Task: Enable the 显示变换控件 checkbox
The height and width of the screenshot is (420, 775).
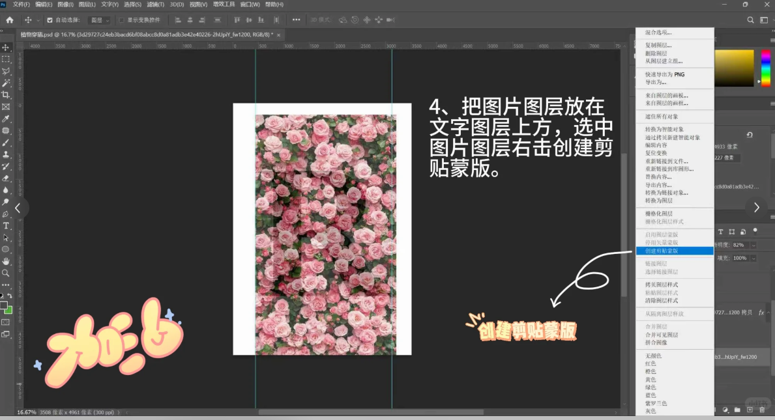Action: point(122,20)
